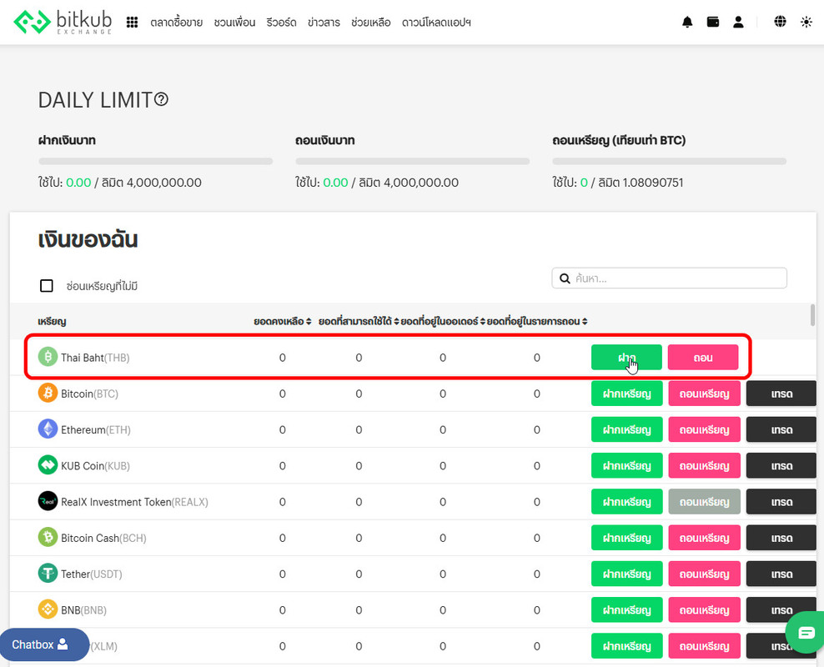
Task: Click ฝาก for Thai Baht
Action: [626, 357]
